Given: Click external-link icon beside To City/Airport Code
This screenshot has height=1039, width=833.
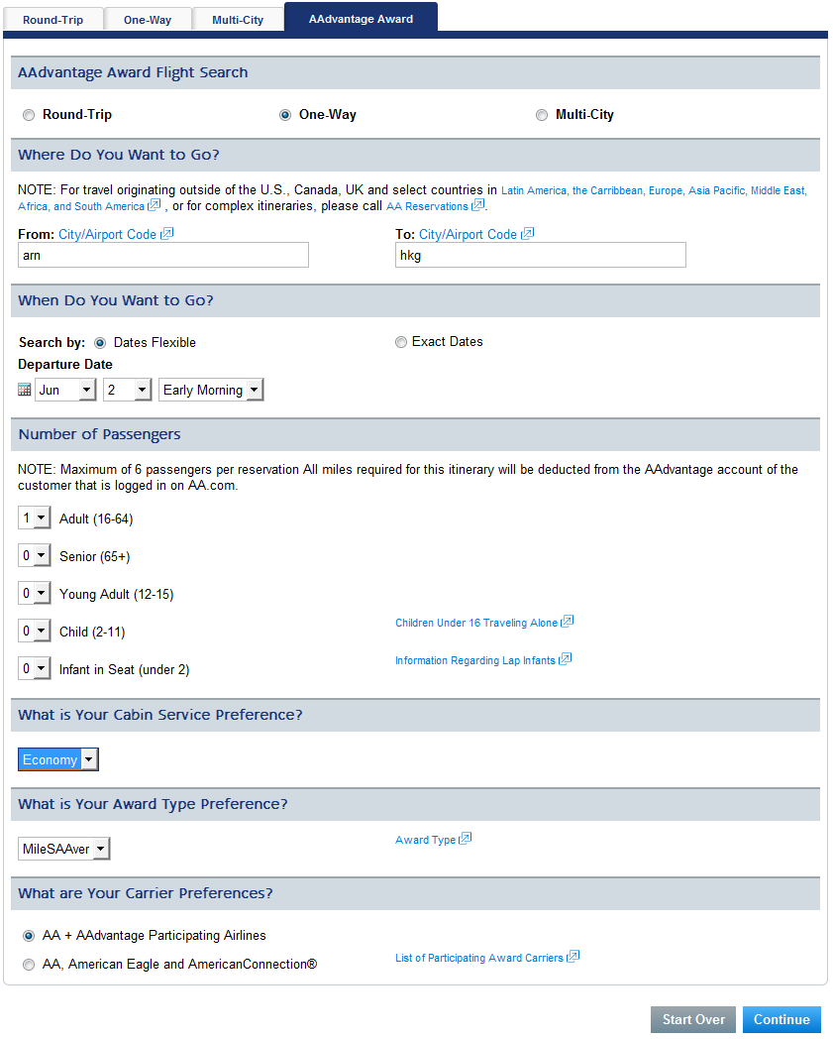Looking at the screenshot, I should (x=528, y=233).
